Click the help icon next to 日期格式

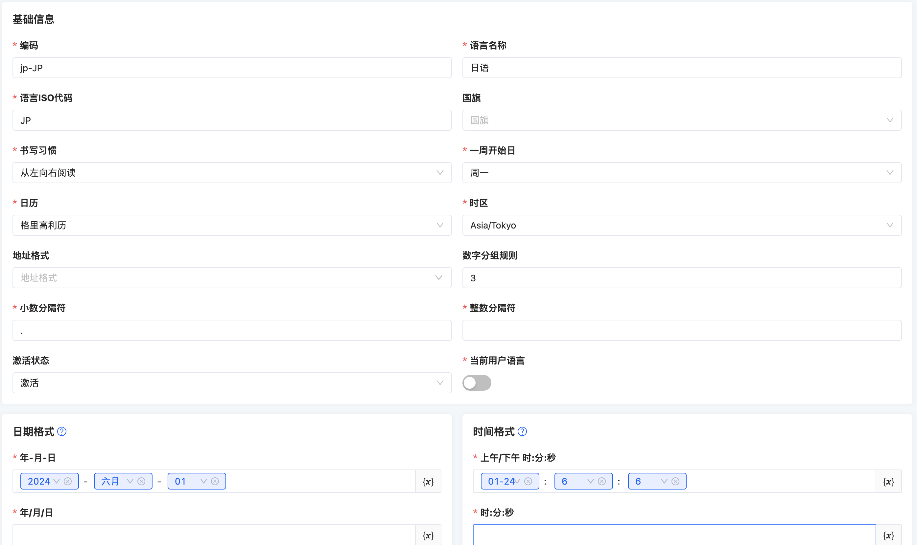[x=62, y=431]
